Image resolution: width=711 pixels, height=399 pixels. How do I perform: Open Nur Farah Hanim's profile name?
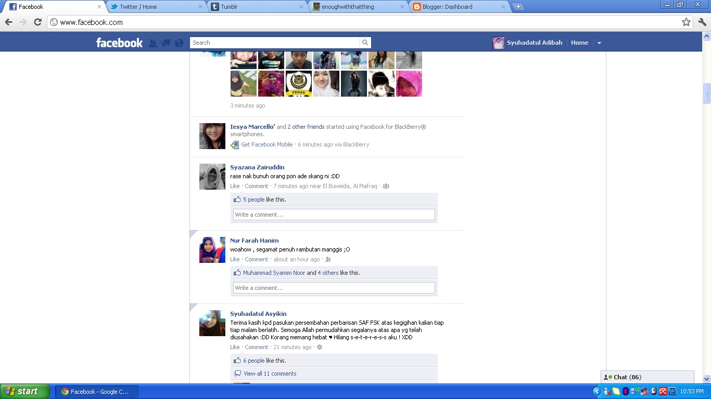255,241
